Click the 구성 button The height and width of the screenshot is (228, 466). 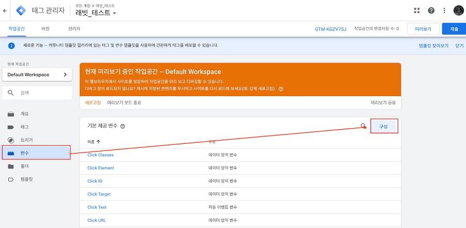click(384, 126)
